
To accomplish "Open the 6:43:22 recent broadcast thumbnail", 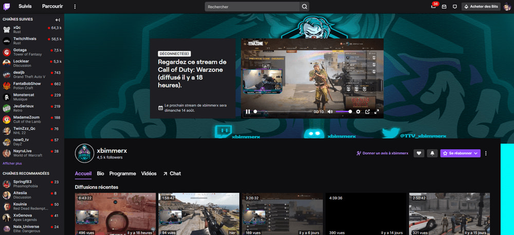I will pos(115,214).
